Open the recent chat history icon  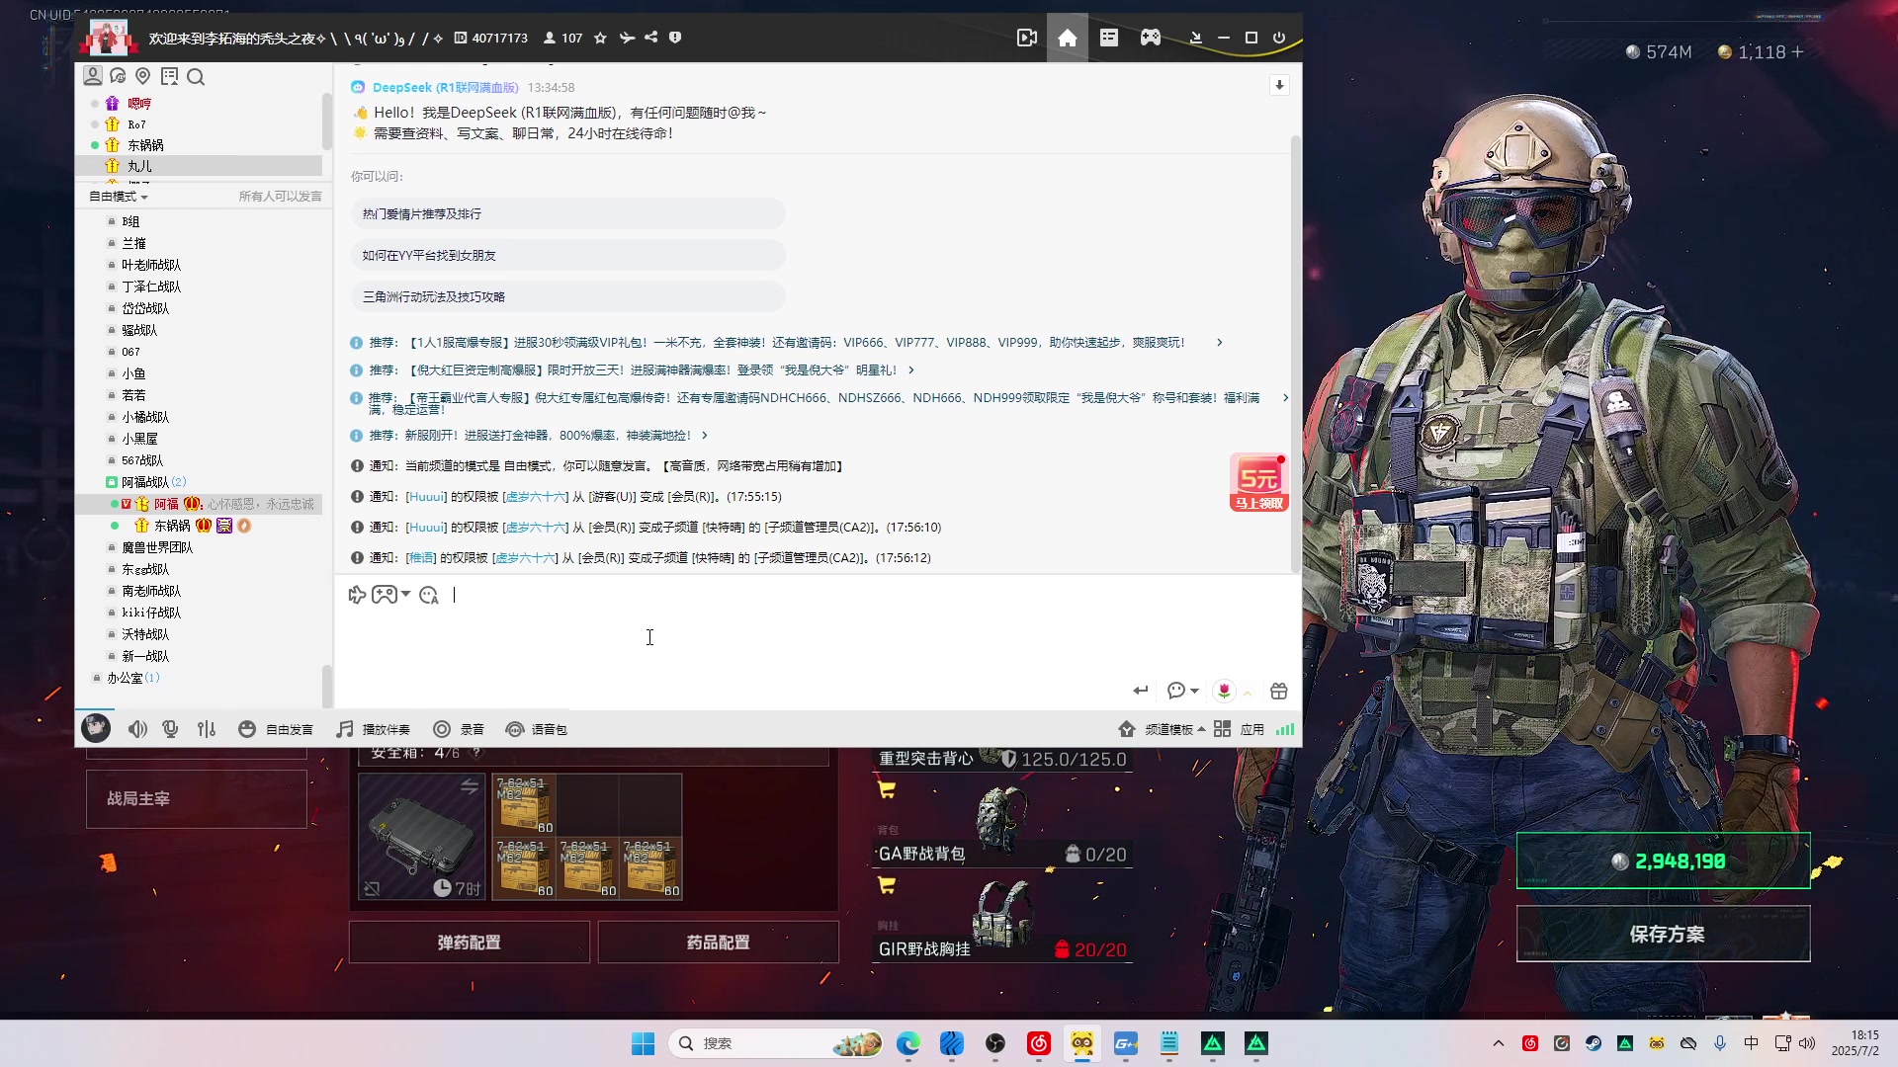point(118,76)
